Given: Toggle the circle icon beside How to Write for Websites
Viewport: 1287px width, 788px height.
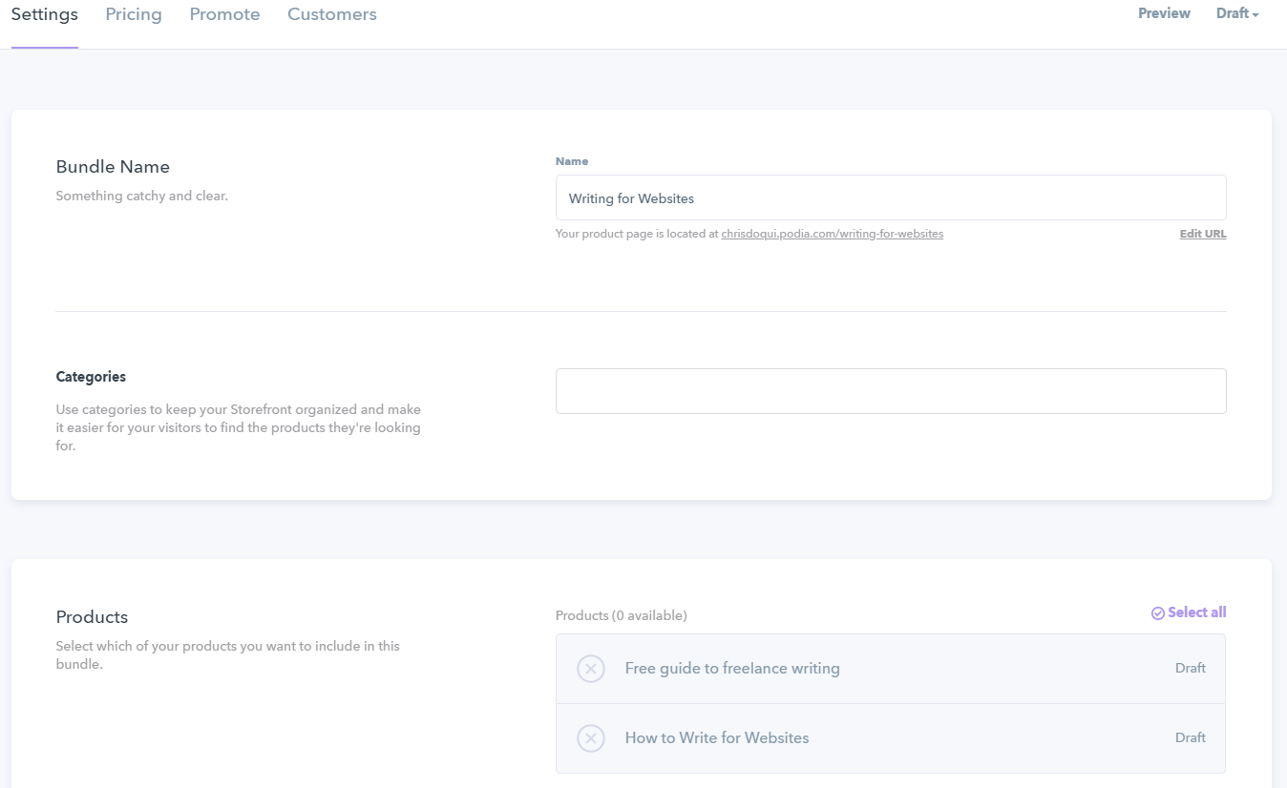Looking at the screenshot, I should pyautogui.click(x=591, y=738).
